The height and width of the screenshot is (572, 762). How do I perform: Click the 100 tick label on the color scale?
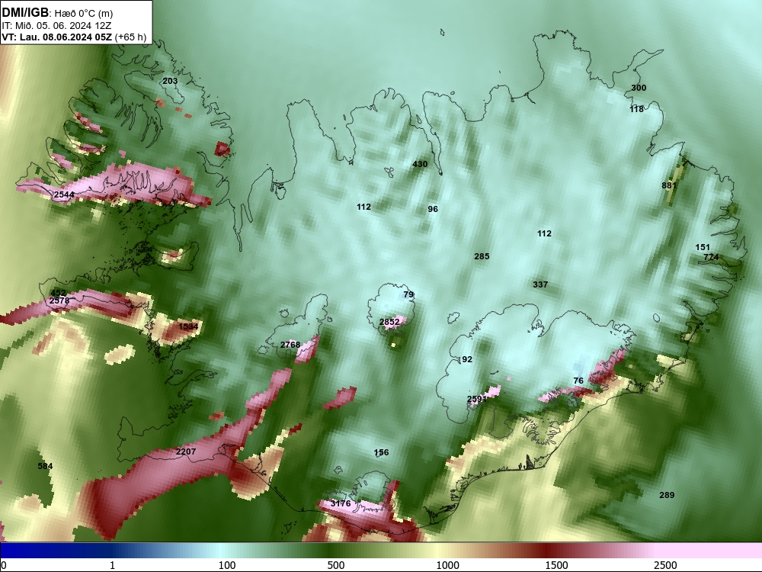tap(227, 565)
